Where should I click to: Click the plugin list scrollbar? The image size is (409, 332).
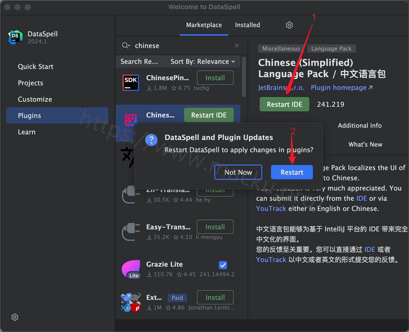pyautogui.click(x=244, y=77)
